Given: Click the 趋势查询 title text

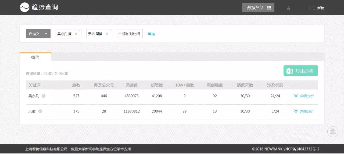Looking at the screenshot, I should point(45,7).
